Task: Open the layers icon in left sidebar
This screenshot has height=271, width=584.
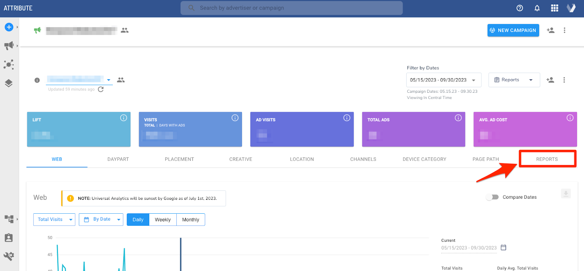Action: coord(9,83)
